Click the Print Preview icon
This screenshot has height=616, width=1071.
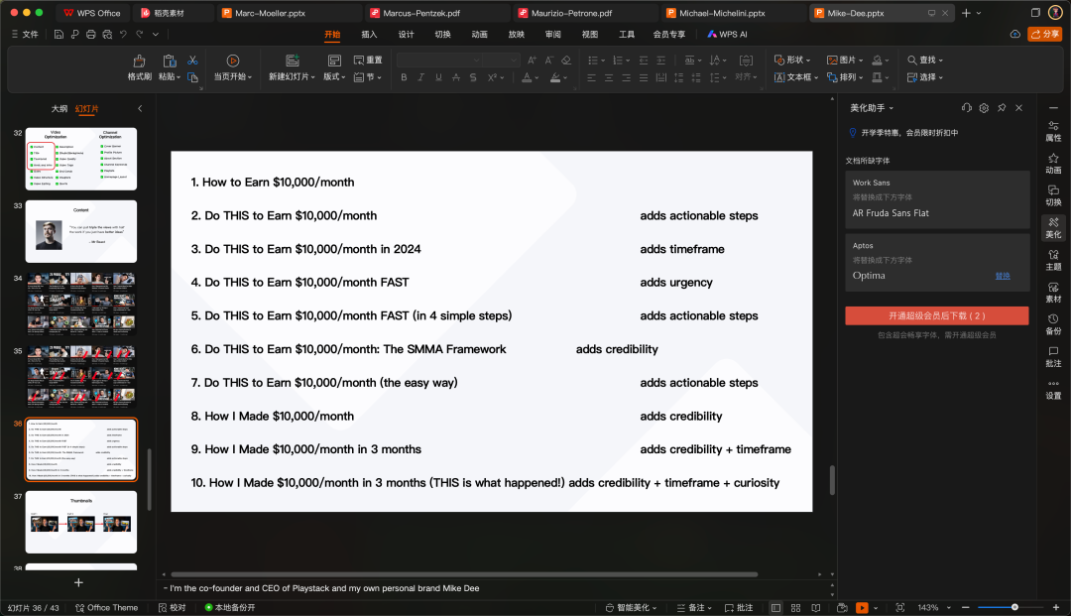(x=107, y=34)
